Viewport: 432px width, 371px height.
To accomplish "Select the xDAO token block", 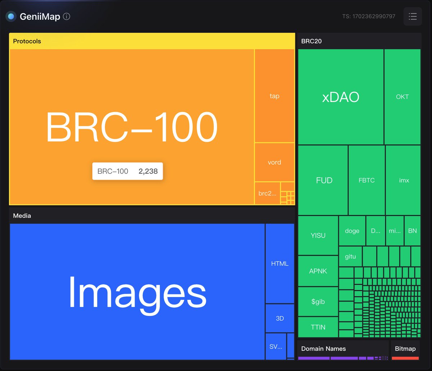I will click(x=341, y=96).
